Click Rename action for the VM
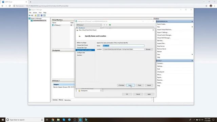217x122 pixels. (x=160, y=80)
